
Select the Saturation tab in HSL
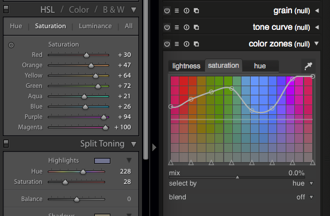coord(51,26)
